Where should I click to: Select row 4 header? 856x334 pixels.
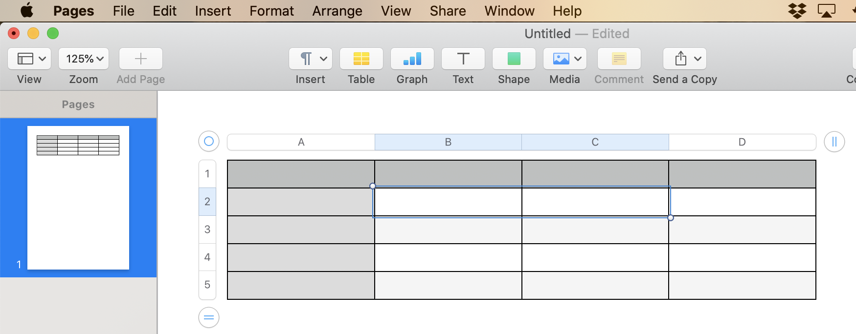pos(207,257)
